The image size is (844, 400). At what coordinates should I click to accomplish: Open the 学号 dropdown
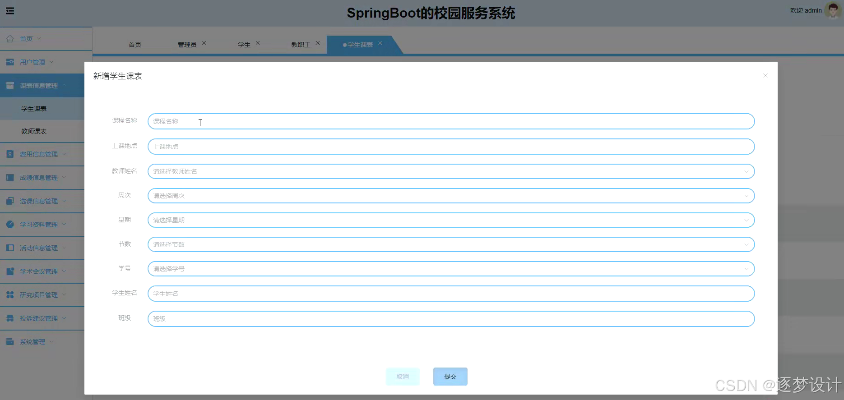pyautogui.click(x=451, y=269)
